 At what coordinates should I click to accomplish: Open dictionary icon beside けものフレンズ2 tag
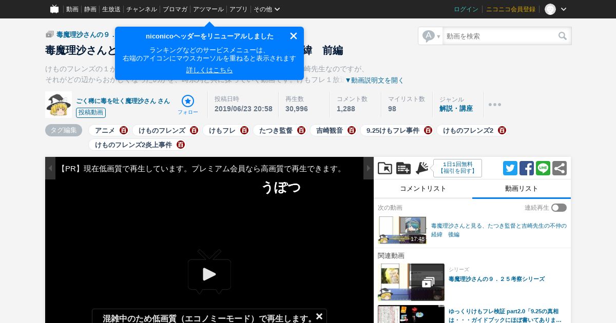point(502,131)
